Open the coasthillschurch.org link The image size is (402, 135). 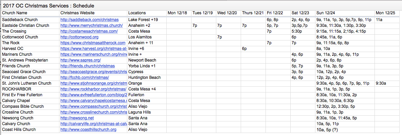88,130
